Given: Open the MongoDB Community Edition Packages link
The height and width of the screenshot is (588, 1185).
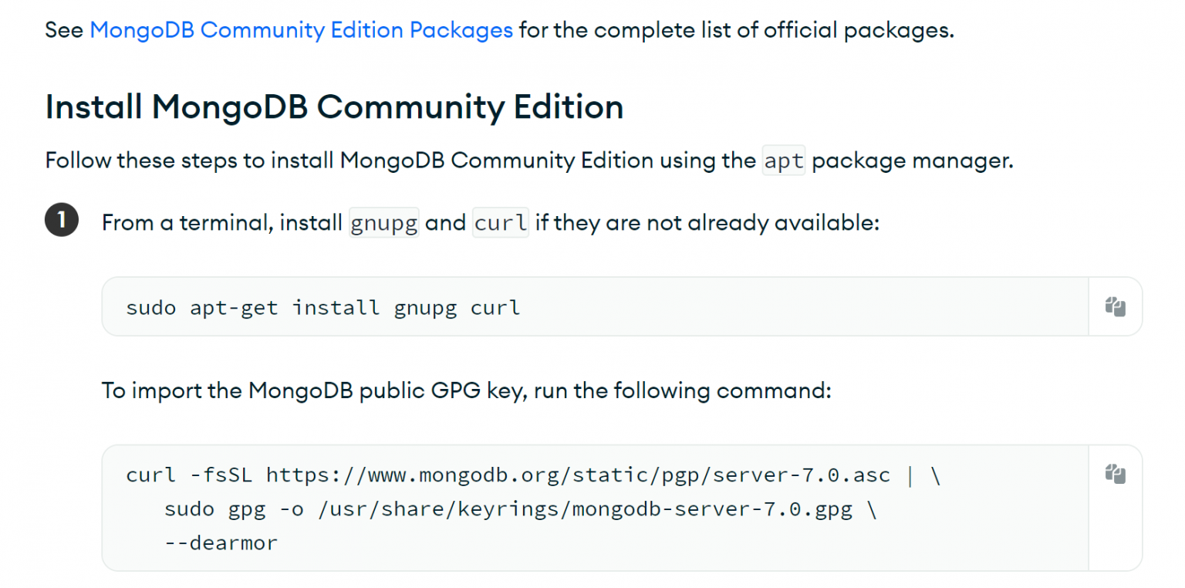Looking at the screenshot, I should [x=301, y=29].
